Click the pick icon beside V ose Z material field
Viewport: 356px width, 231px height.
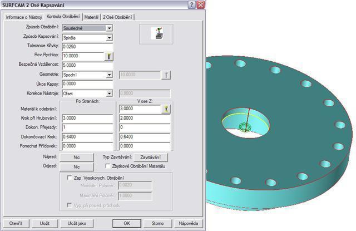[x=166, y=109]
